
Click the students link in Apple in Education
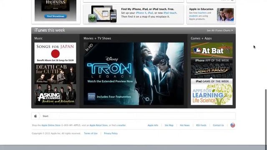click(x=194, y=16)
